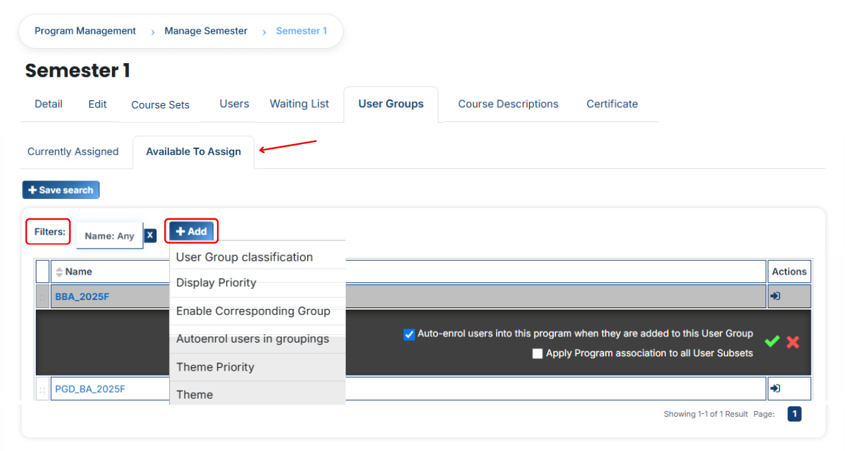The height and width of the screenshot is (451, 848).
Task: Open the Name: Any filter
Action: tap(109, 235)
